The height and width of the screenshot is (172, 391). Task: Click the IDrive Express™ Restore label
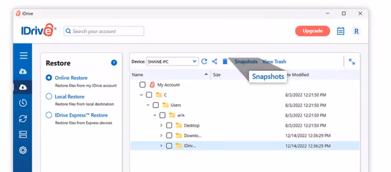tap(81, 115)
